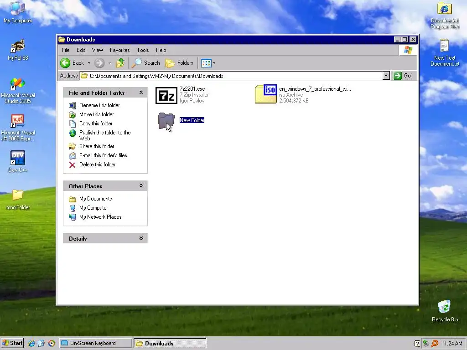Viewport: 467px width, 350px height.
Task: Go to My Computer in Other Places
Action: 93,208
